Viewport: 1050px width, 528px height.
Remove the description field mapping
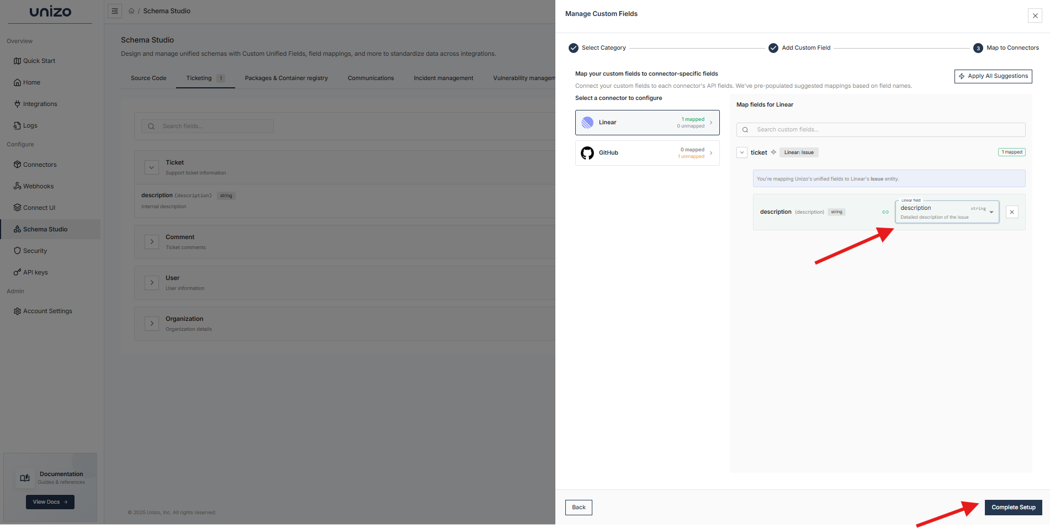(x=1011, y=212)
